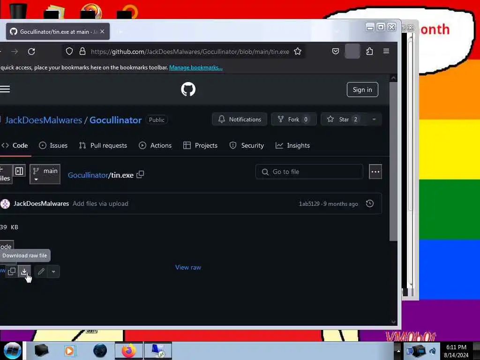Open the View raw link

pos(188,267)
